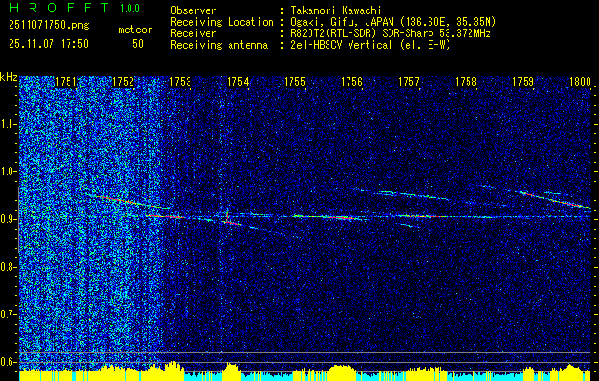
Task: Click the Receiver label
Action: point(193,33)
